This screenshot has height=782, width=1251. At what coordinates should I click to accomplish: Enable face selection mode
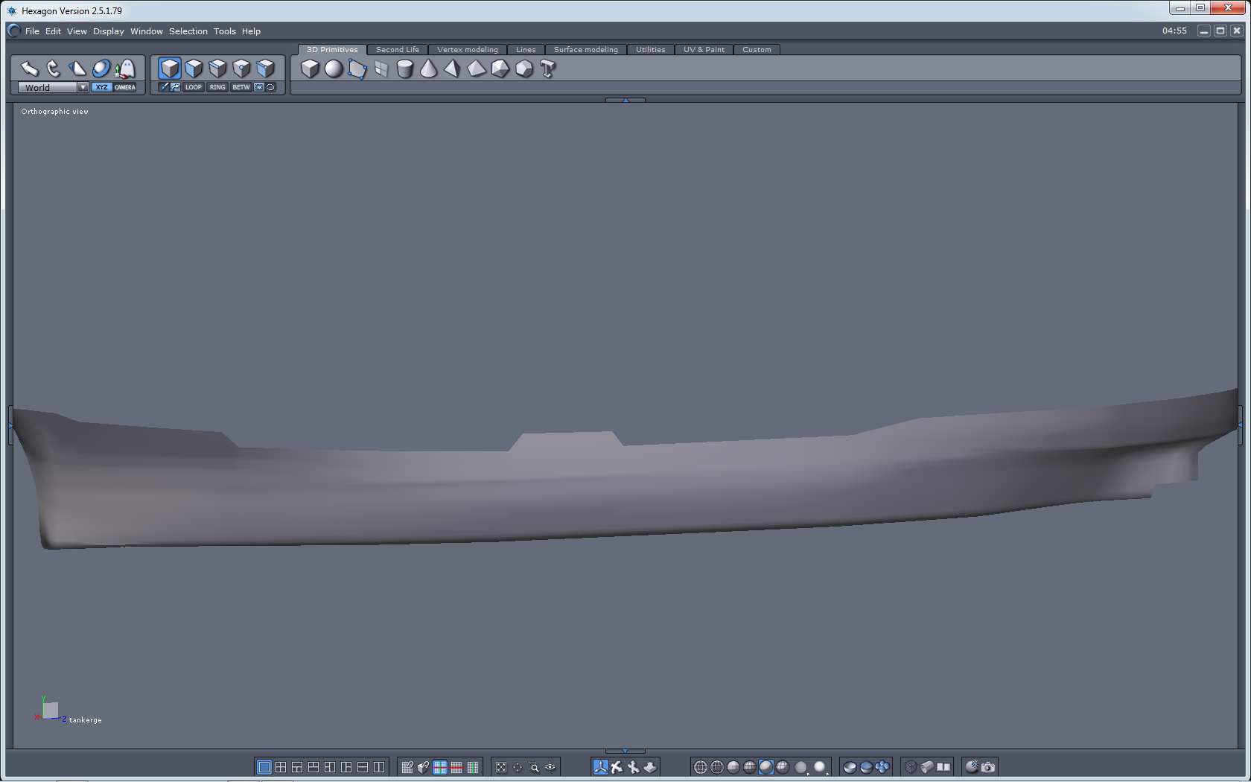coord(194,69)
